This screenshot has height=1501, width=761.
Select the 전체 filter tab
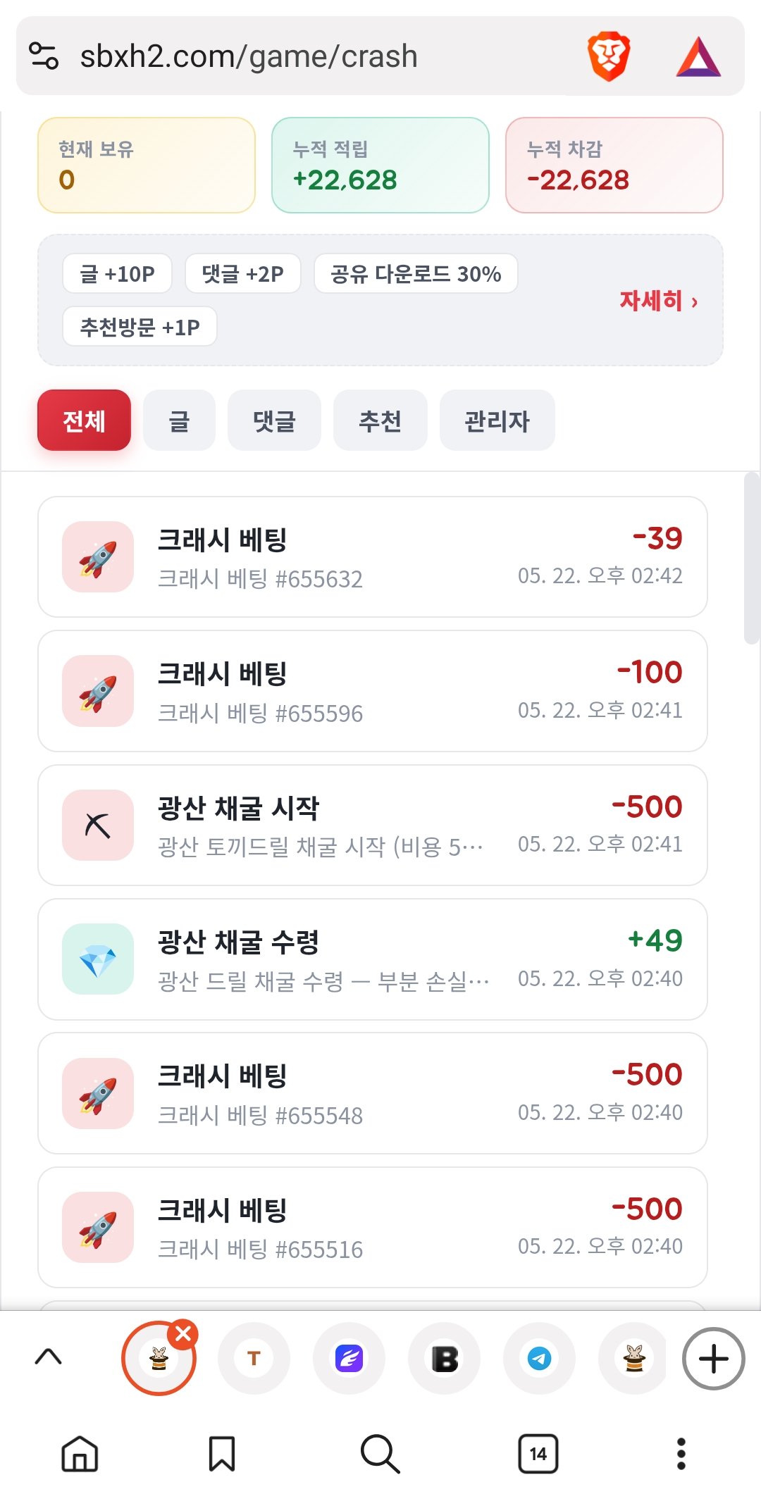[84, 421]
